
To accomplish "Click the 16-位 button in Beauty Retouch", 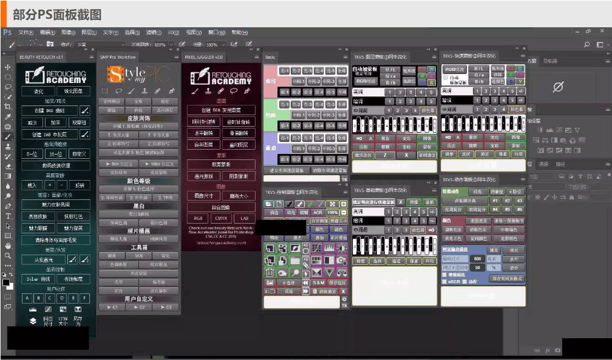I will pos(55,154).
